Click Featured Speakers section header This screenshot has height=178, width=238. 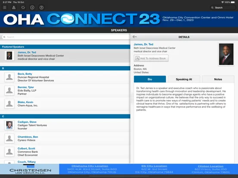65,47
